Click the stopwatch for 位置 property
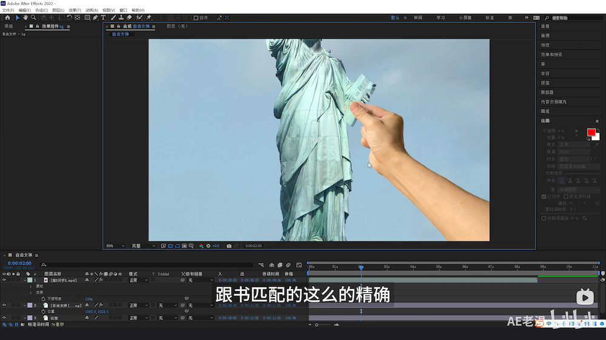The width and height of the screenshot is (606, 340). (43, 312)
